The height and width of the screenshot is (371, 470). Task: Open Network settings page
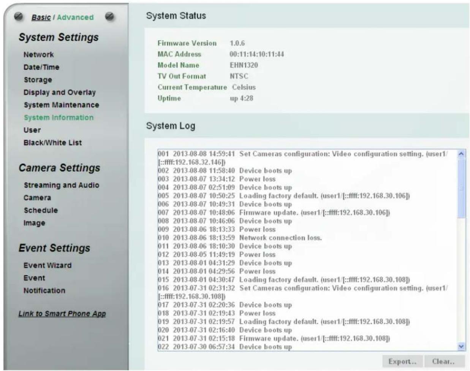click(39, 55)
